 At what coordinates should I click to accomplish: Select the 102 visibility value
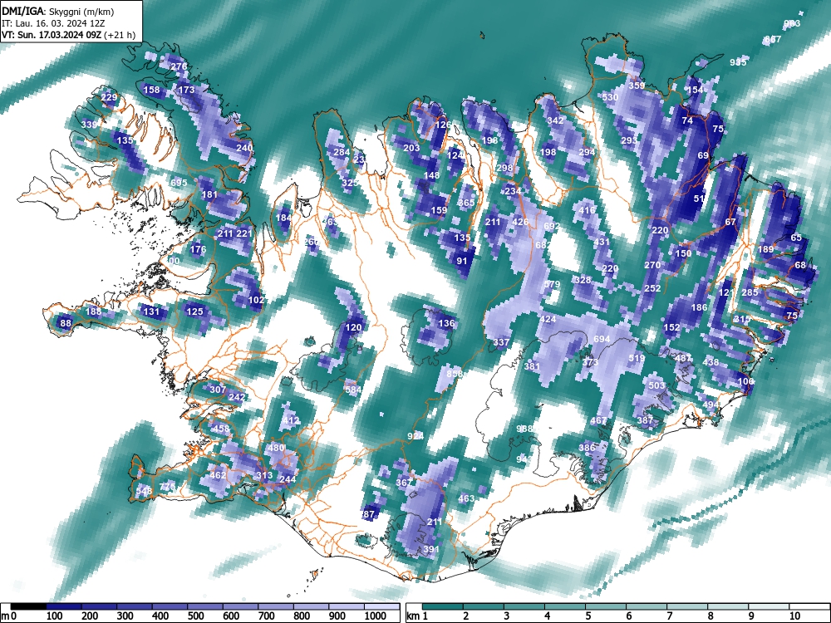click(256, 300)
